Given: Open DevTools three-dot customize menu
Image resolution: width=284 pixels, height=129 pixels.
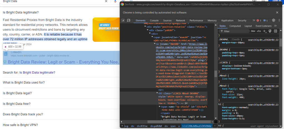Looking at the screenshot, I should click(x=279, y=21).
